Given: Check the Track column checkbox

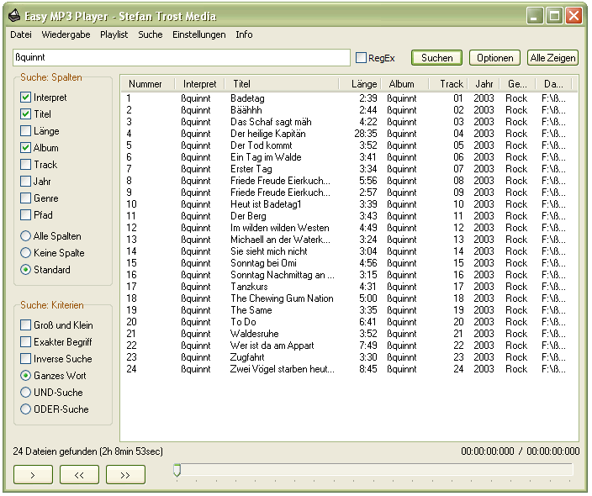Looking at the screenshot, I should 25,165.
